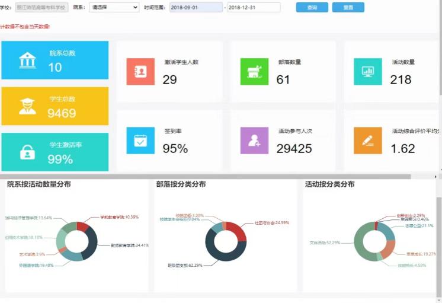Click the 激活学生人数 contact book icon

tap(140, 71)
